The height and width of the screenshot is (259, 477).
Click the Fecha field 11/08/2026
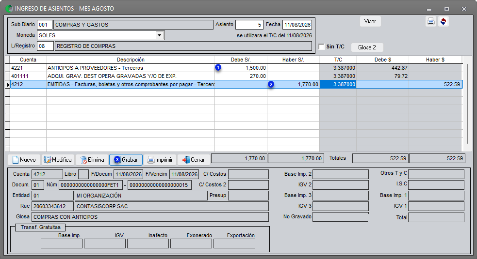(x=297, y=25)
